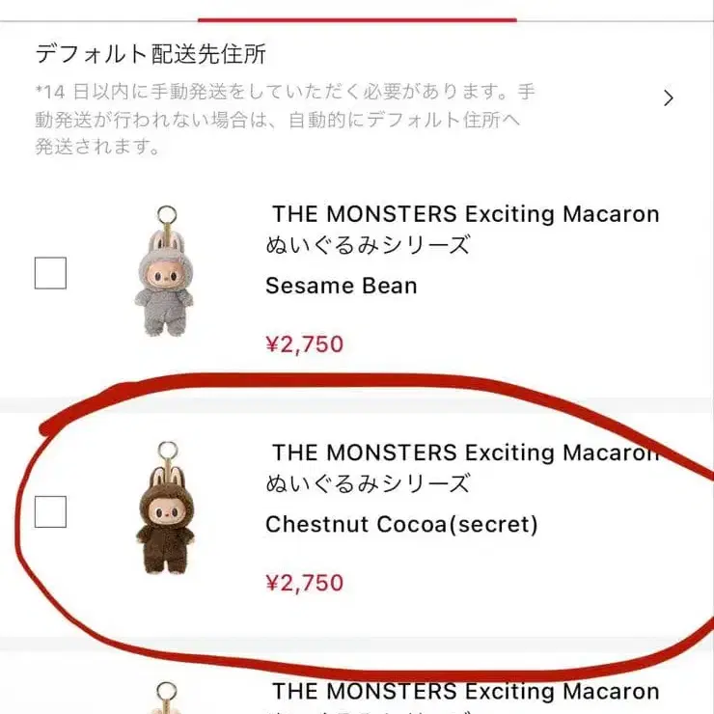This screenshot has width=714, height=714.
Task: Tap Sesame Bean ¥2,750 price
Action: click(x=304, y=344)
